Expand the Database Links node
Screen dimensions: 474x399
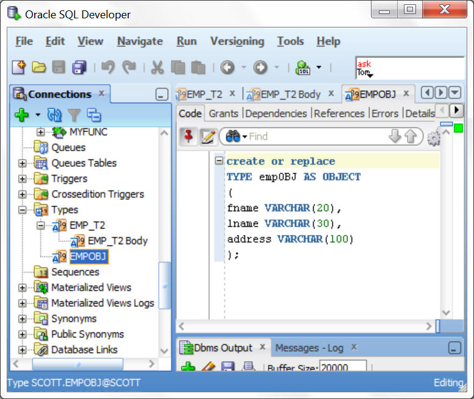(22, 350)
